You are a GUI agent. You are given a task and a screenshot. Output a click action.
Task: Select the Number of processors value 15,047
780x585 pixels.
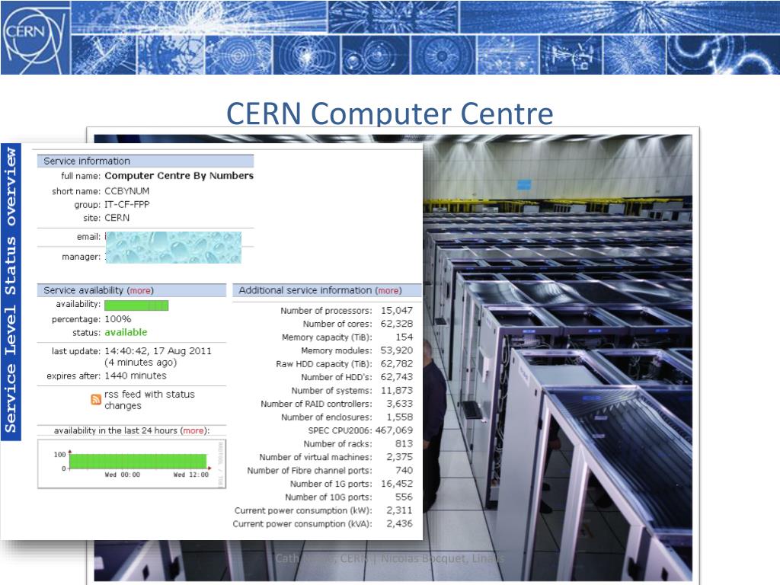(397, 311)
